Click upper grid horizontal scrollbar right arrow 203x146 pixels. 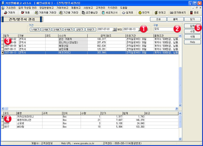click(177, 108)
